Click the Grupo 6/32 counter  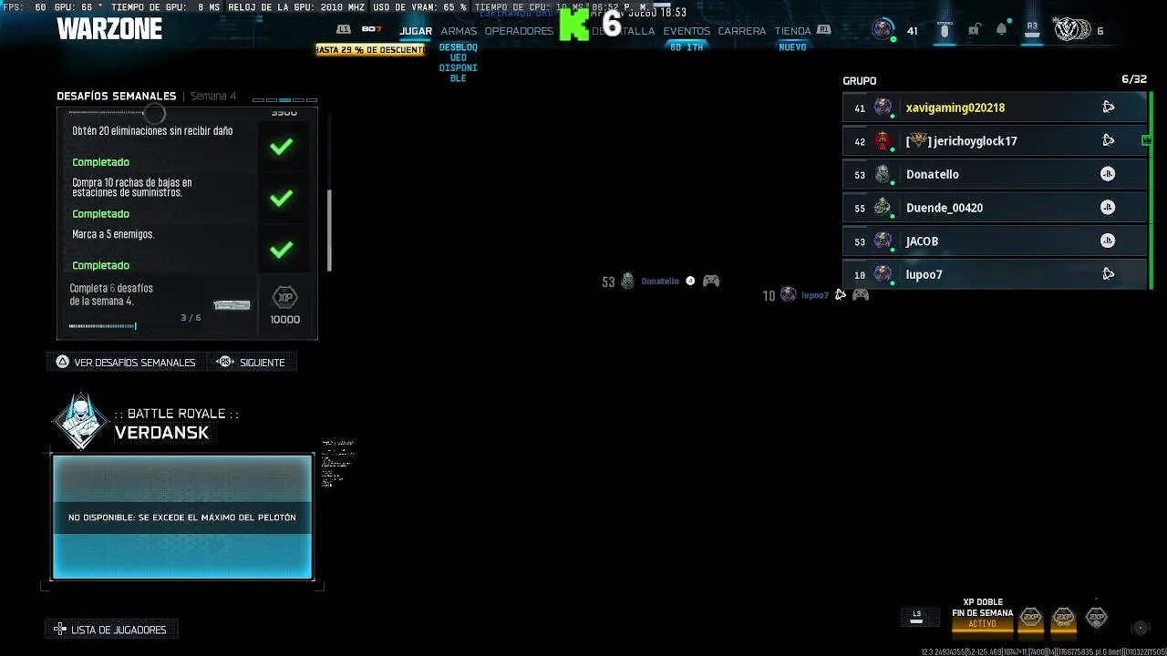click(x=1134, y=80)
